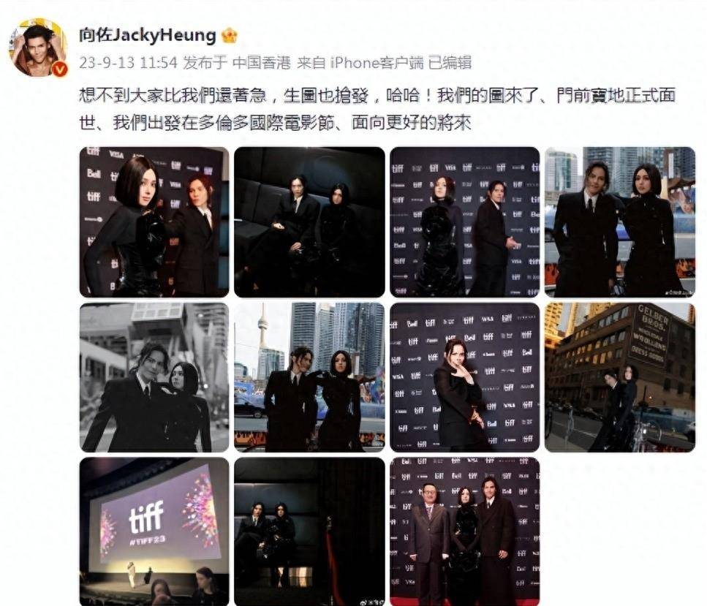Open the tiff #TIFF23 cinema screen photo
The height and width of the screenshot is (606, 707).
point(154,531)
